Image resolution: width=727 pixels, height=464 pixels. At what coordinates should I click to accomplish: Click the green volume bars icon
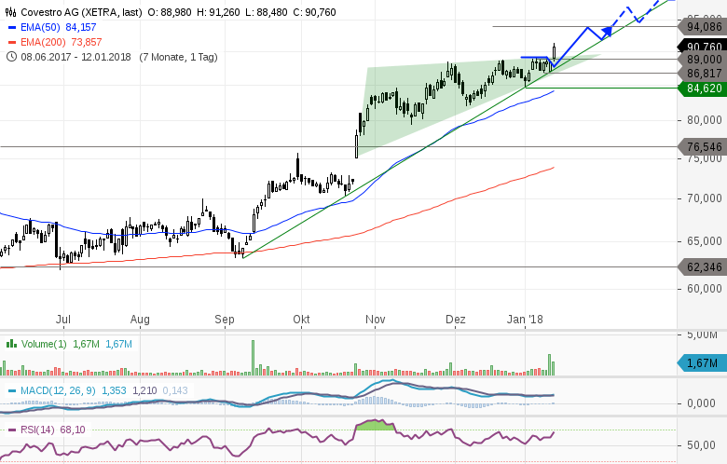coord(11,344)
